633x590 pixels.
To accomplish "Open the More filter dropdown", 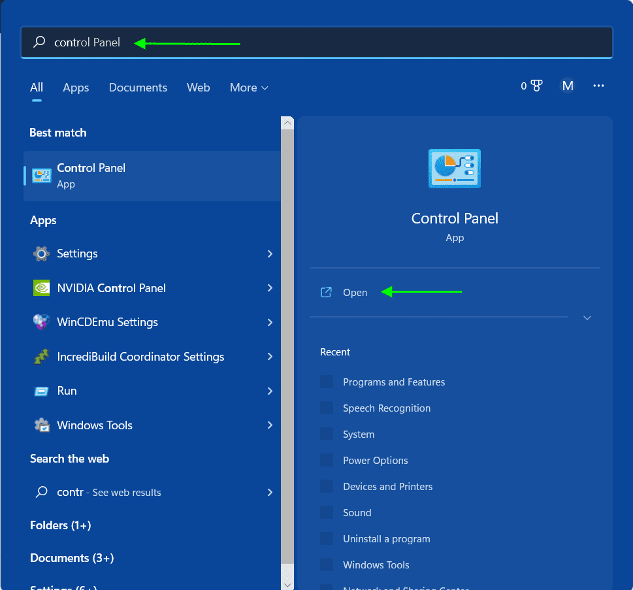I will tap(249, 88).
